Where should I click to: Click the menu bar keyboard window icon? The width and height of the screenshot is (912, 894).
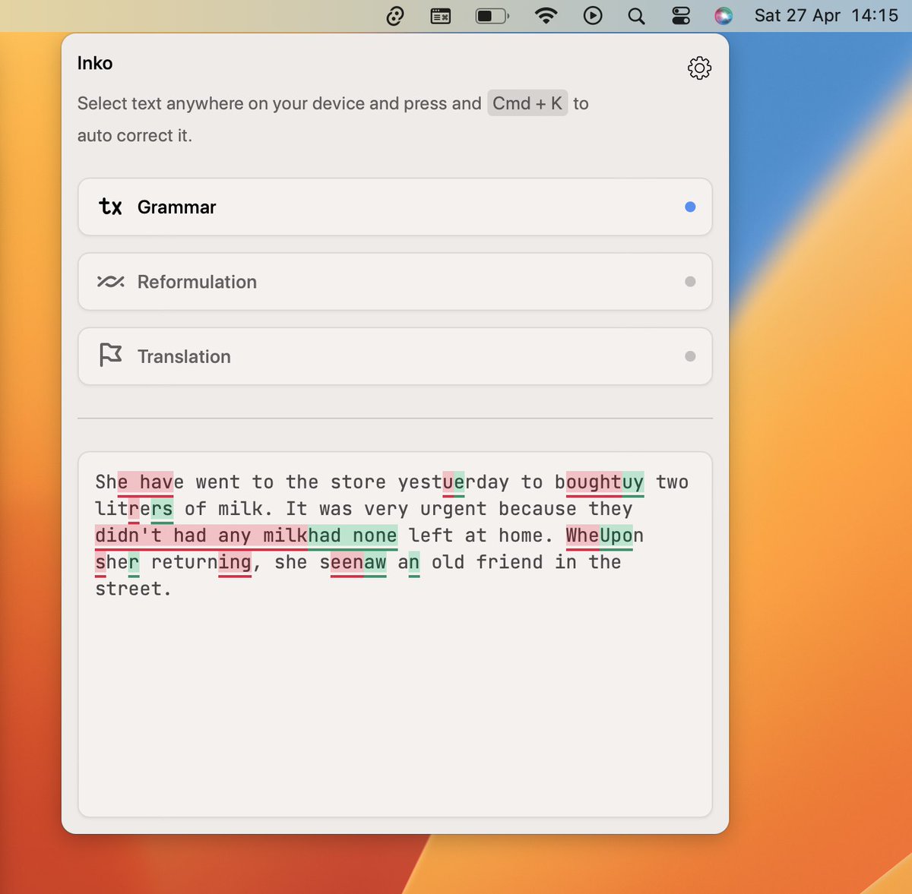click(441, 16)
